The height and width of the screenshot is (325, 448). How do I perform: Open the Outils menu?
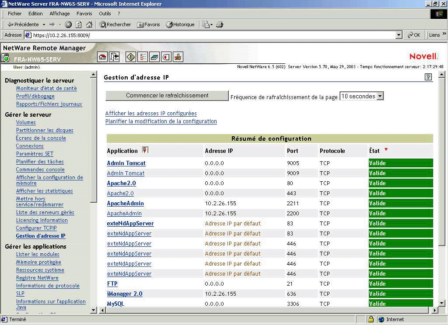pyautogui.click(x=105, y=14)
